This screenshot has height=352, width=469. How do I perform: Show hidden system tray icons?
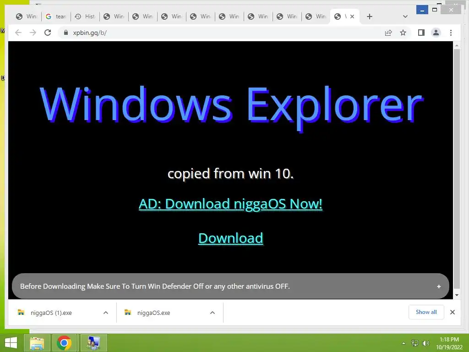pos(404,343)
